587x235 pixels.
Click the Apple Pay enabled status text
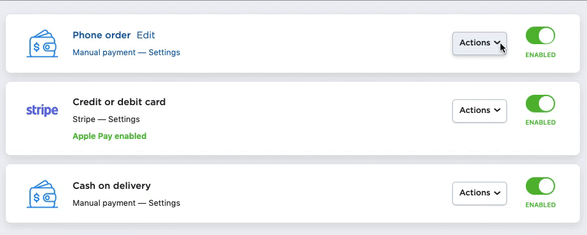pyautogui.click(x=109, y=136)
